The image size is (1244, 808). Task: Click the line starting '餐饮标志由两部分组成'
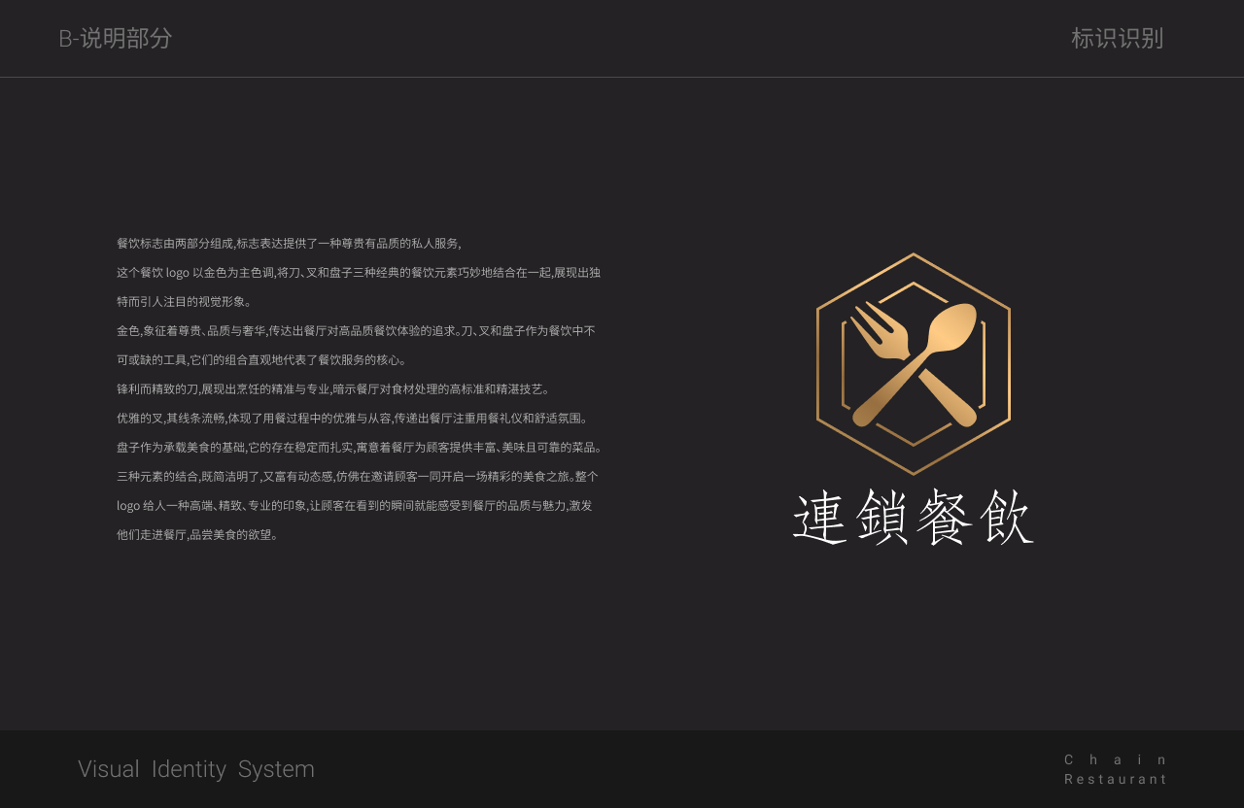[x=289, y=243]
